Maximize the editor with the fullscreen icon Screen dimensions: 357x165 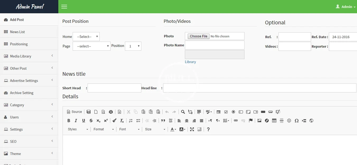click(192, 129)
